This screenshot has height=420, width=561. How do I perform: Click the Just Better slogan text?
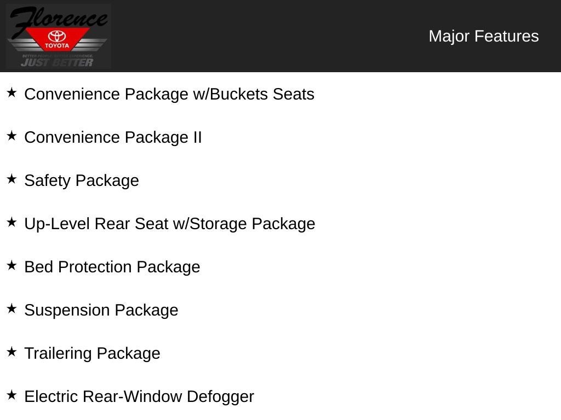click(57, 62)
